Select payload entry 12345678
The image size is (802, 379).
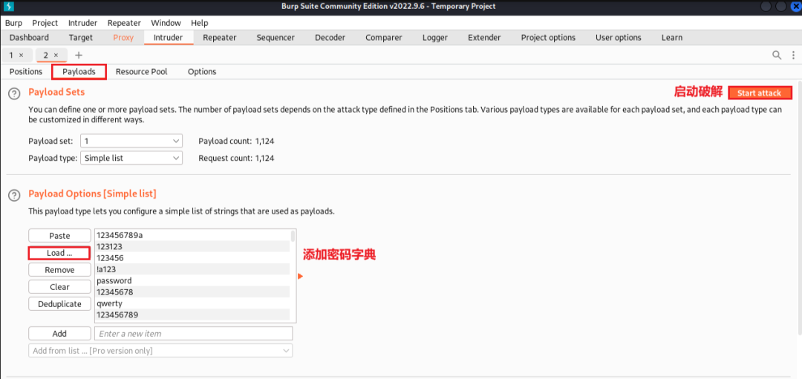[192, 292]
